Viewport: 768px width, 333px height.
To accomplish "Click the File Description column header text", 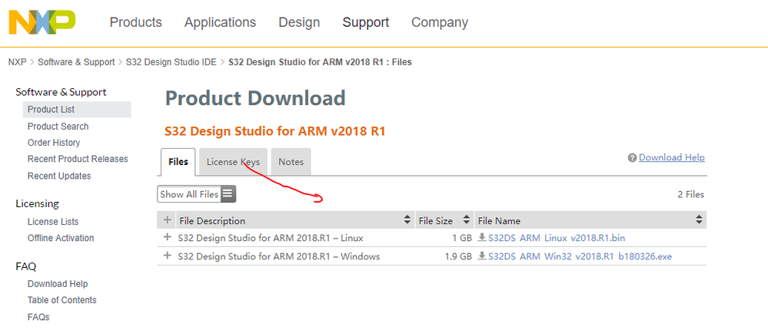I will pos(213,221).
